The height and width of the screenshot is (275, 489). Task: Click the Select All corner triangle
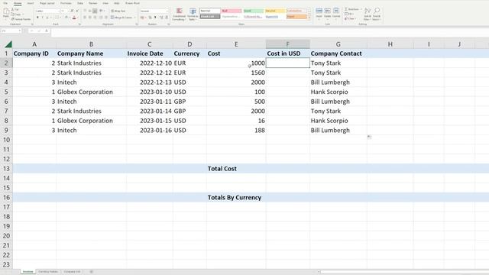[x=8, y=44]
